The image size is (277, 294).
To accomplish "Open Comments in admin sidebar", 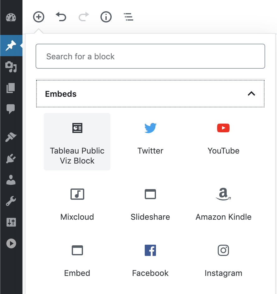I will (11, 109).
